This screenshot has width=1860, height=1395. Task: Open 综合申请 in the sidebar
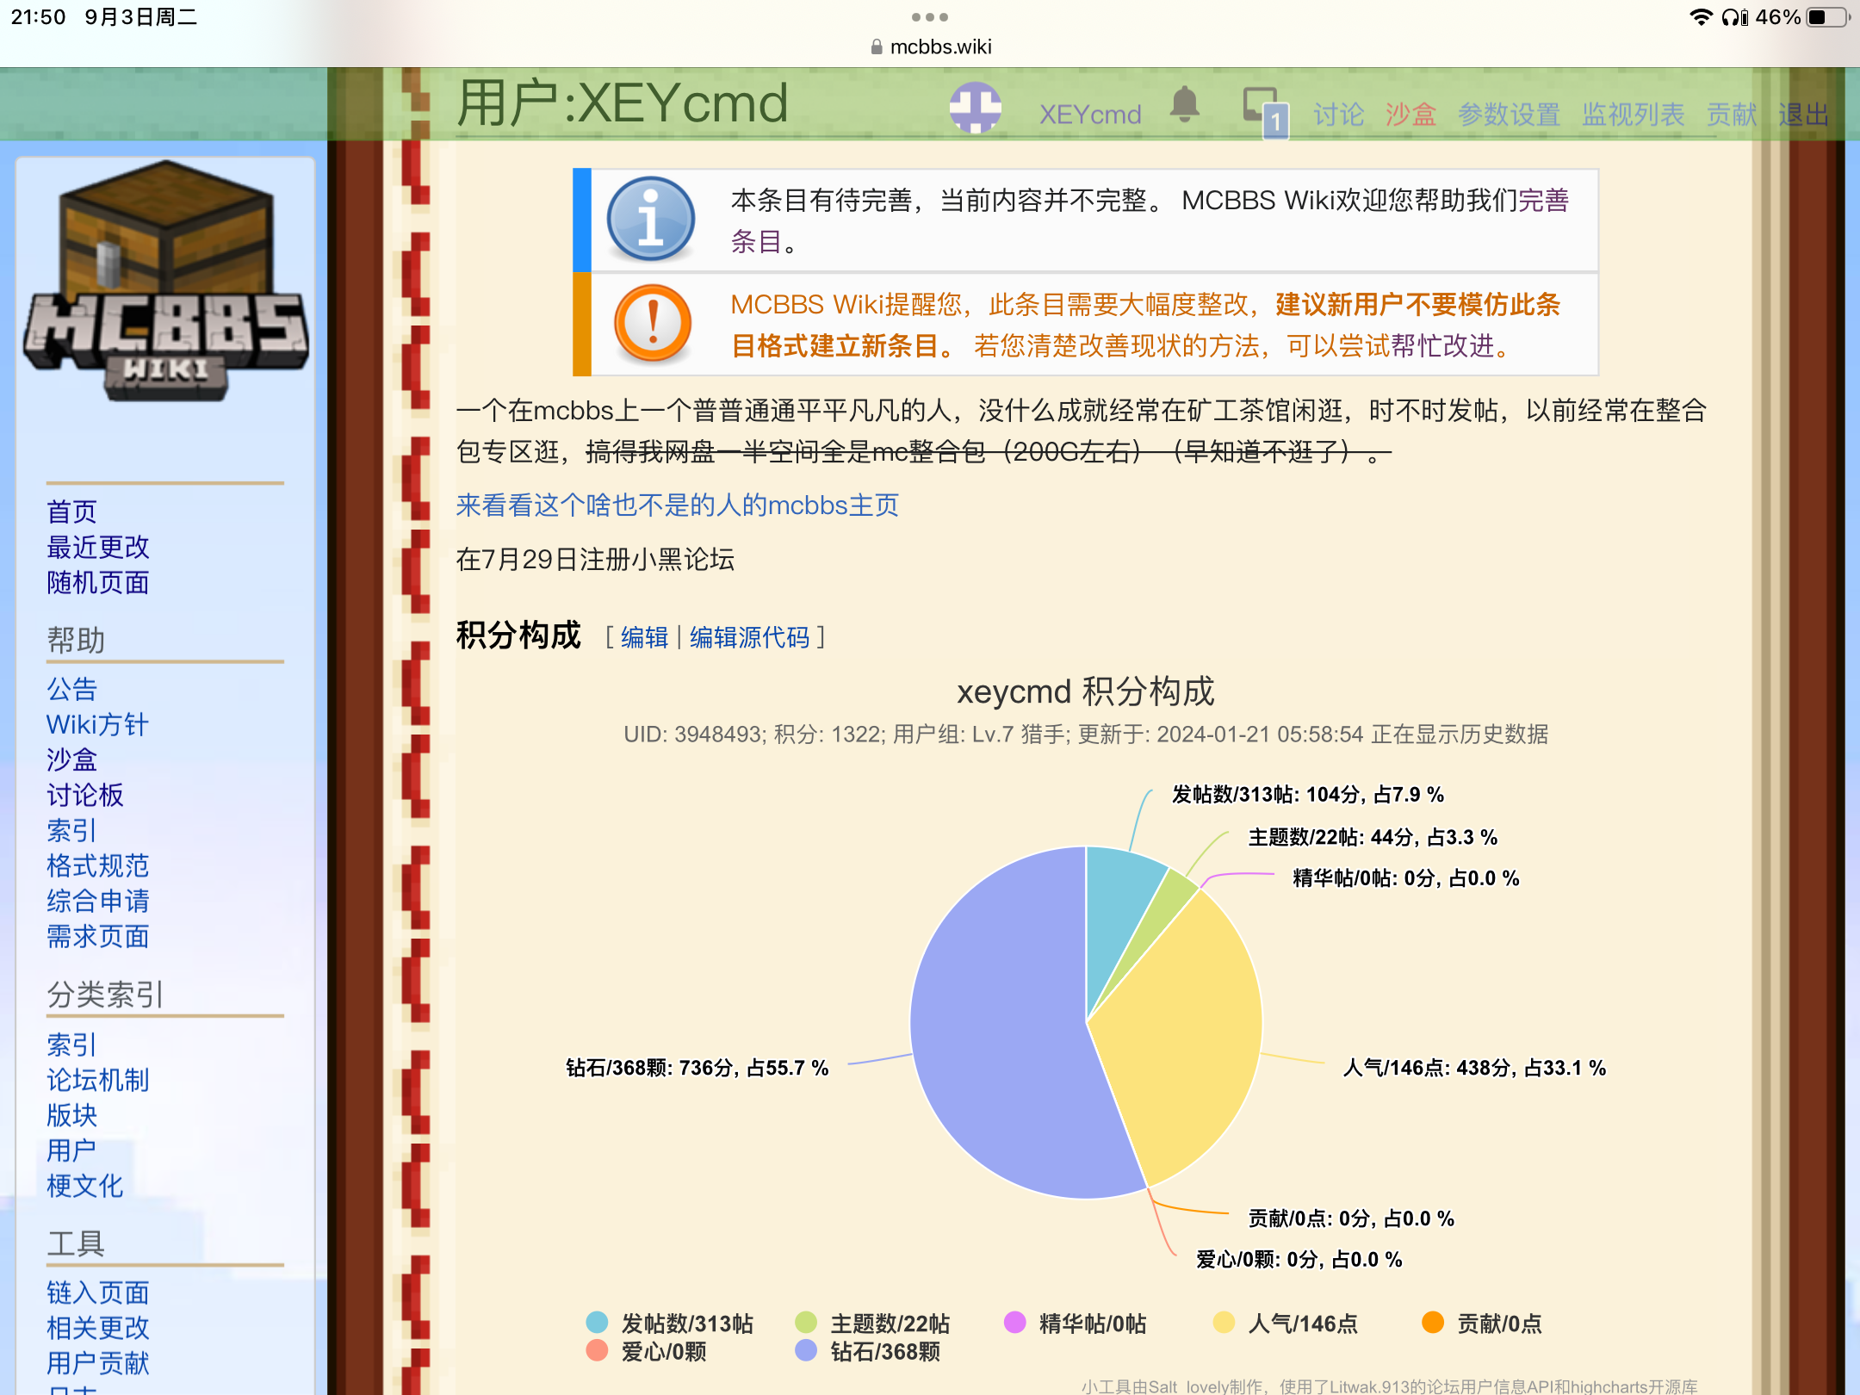click(x=97, y=902)
